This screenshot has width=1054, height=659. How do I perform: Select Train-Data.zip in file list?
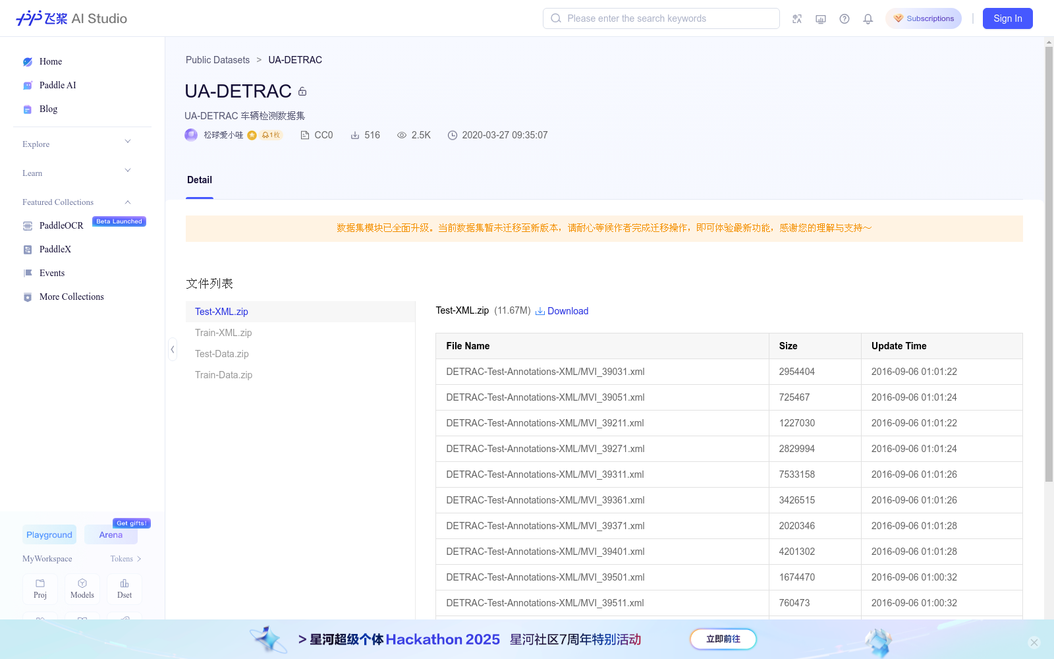pyautogui.click(x=300, y=375)
